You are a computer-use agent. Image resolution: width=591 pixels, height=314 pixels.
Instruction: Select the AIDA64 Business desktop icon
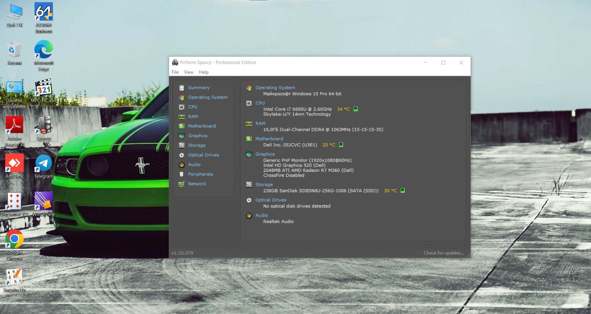(x=44, y=18)
